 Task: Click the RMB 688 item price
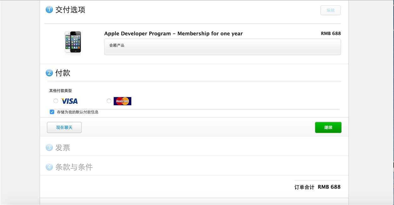click(x=331, y=33)
